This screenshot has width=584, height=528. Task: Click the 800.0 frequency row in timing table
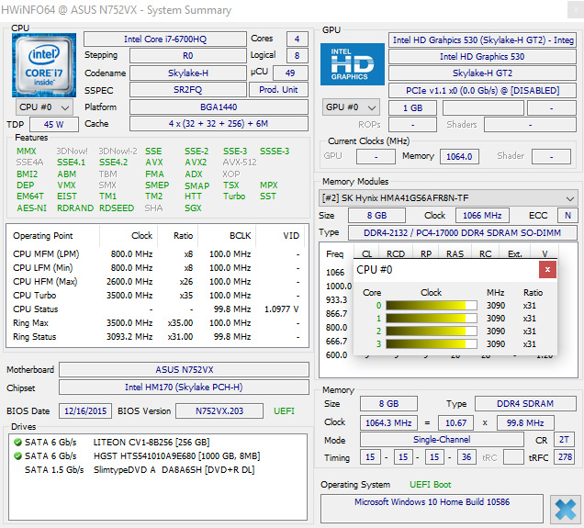(x=337, y=327)
